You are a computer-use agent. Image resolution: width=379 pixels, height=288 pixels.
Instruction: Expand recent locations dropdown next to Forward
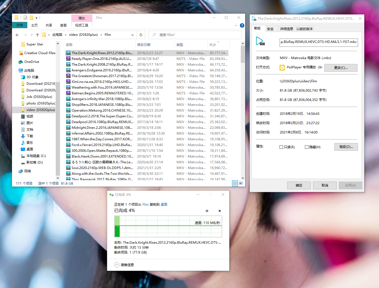[x=32, y=35]
